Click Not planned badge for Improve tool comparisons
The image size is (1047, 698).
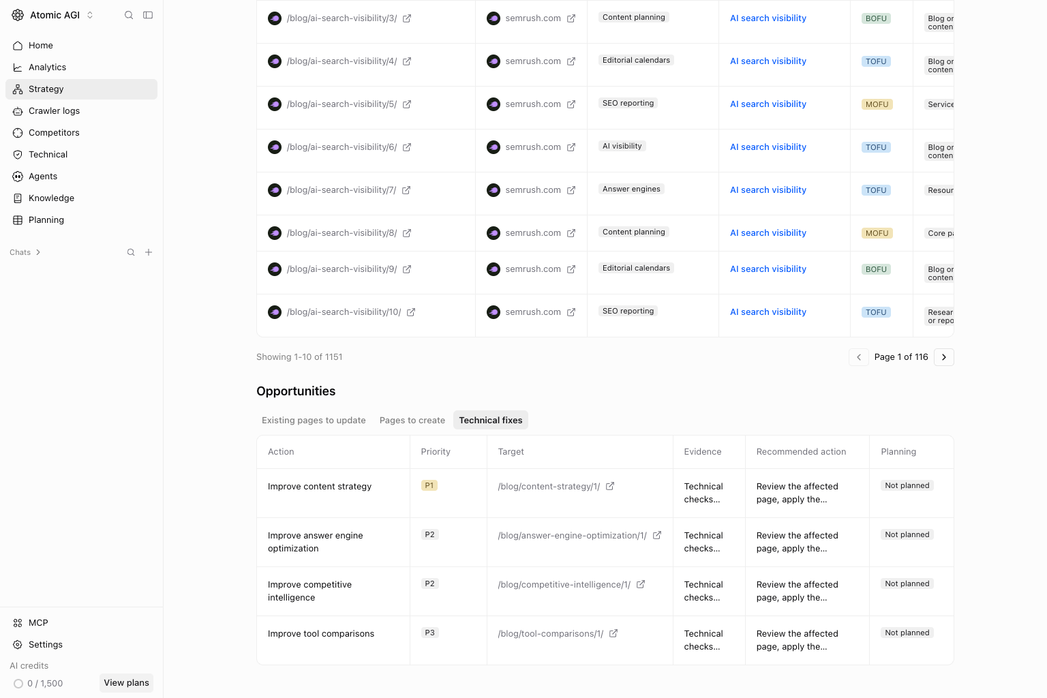click(907, 633)
